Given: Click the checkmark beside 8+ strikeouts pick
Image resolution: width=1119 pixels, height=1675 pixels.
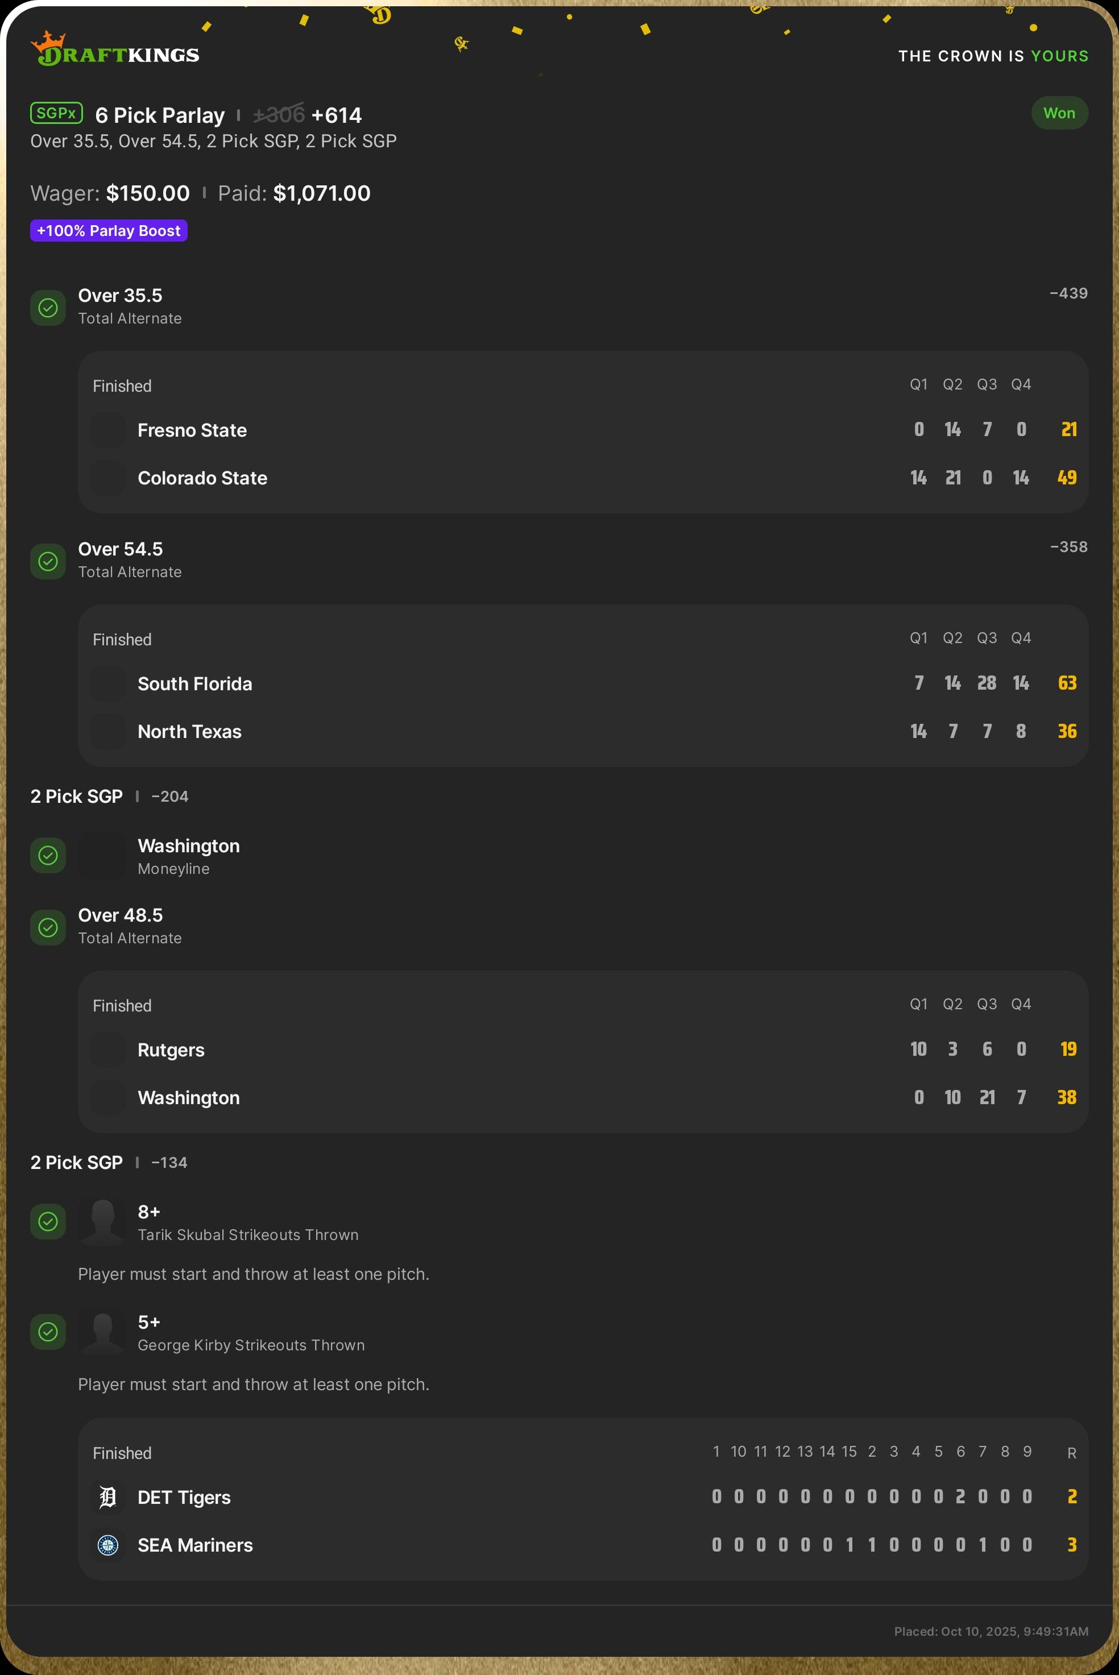Looking at the screenshot, I should coord(48,1221).
